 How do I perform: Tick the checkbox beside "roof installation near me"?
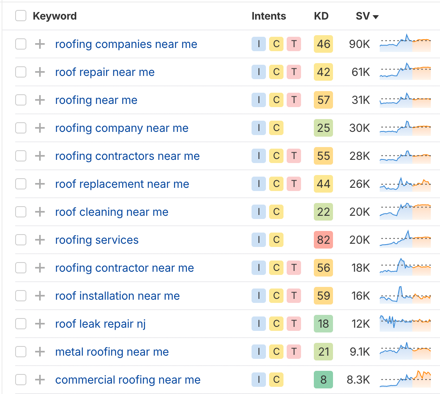(20, 296)
